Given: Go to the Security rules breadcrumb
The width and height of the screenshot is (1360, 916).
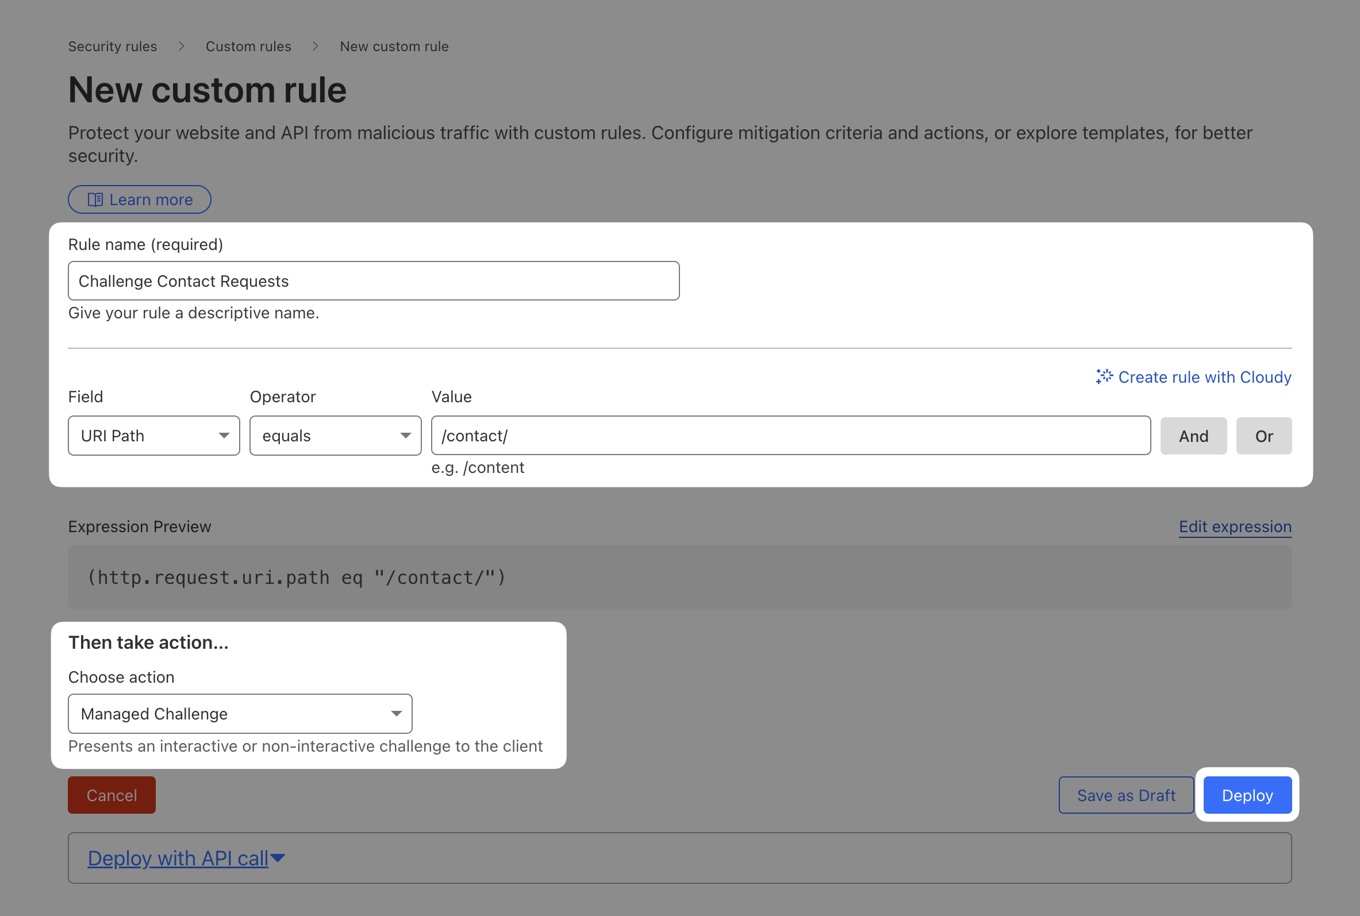Looking at the screenshot, I should pos(113,46).
